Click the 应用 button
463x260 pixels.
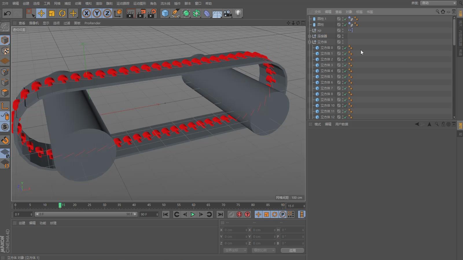tap(292, 250)
